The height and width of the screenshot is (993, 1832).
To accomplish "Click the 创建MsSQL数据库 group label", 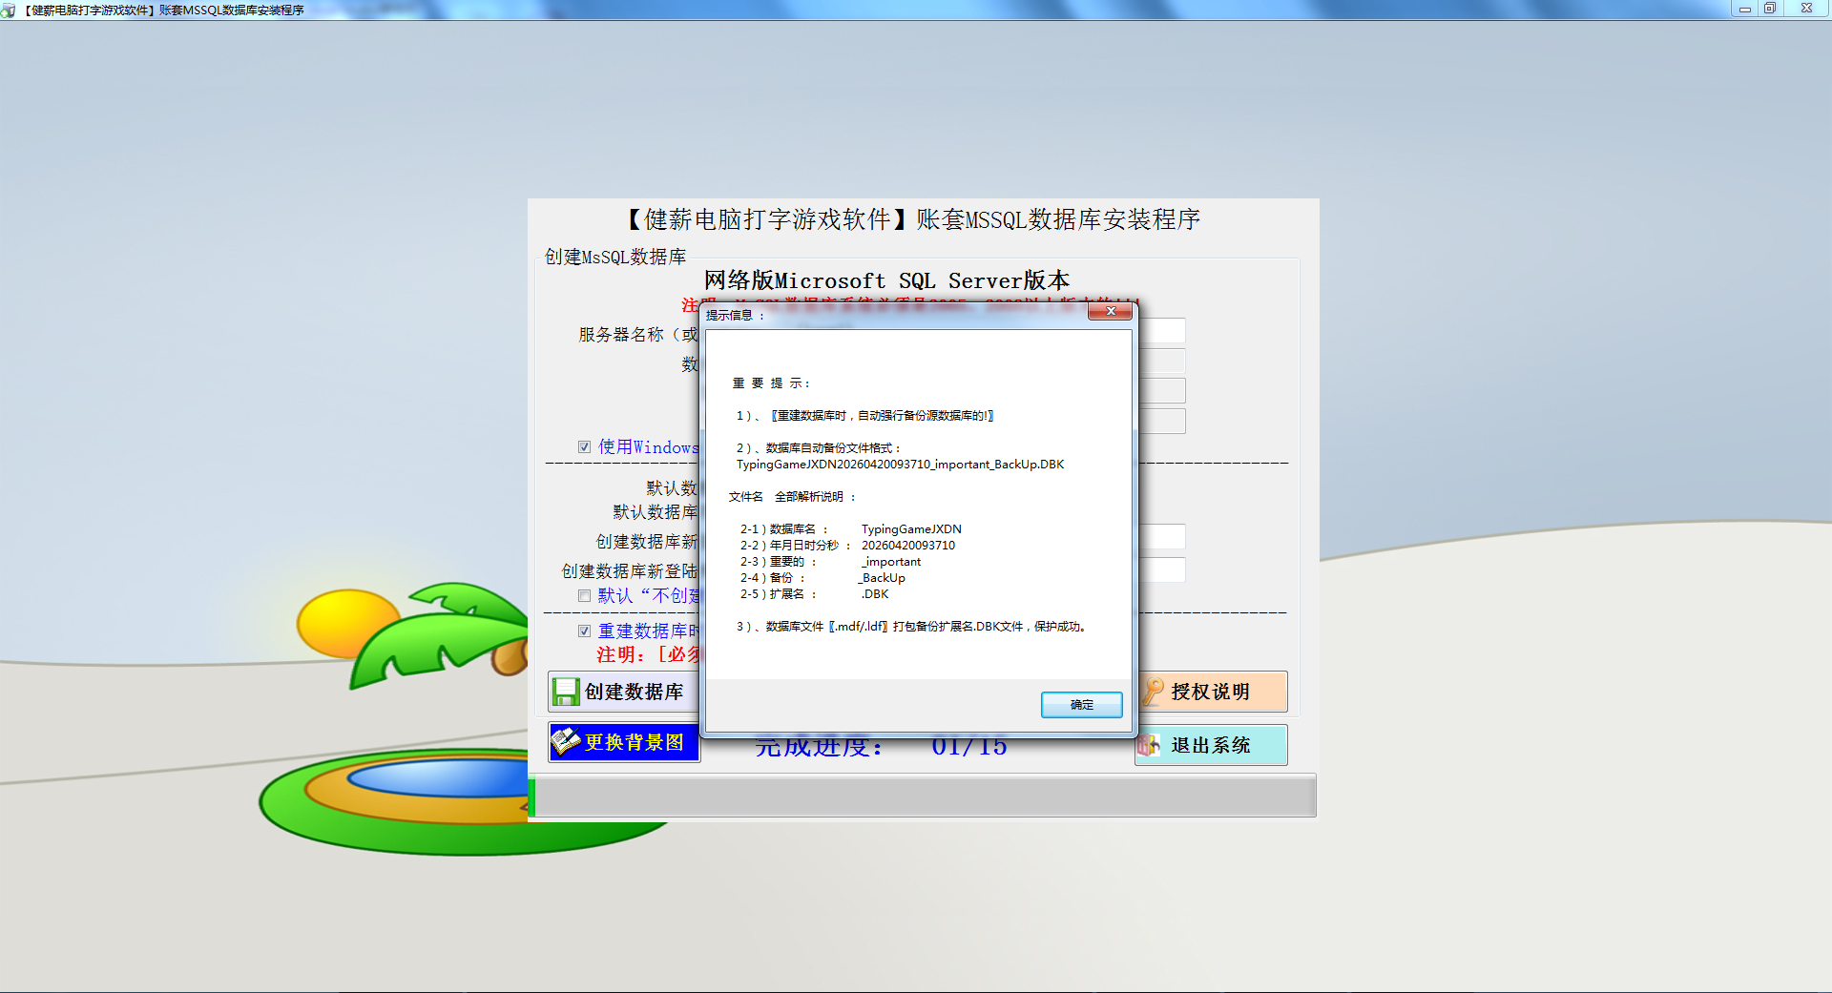I will 615,257.
